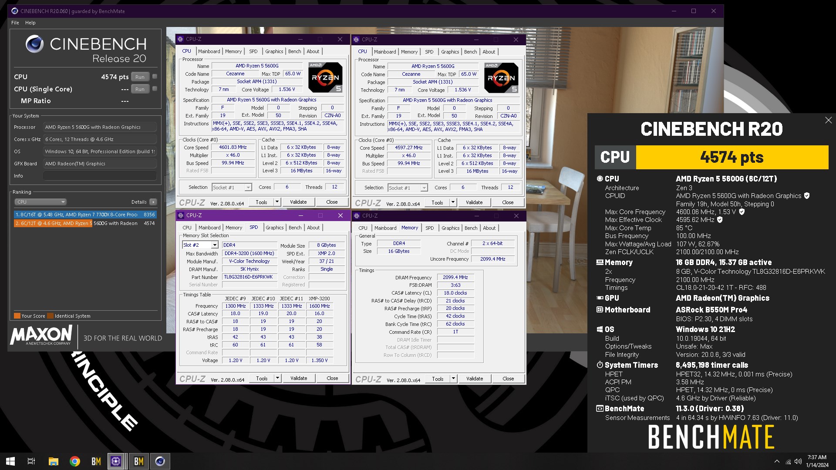
Task: Switch to Bench tab in top-left CPU-Z
Action: [x=295, y=51]
